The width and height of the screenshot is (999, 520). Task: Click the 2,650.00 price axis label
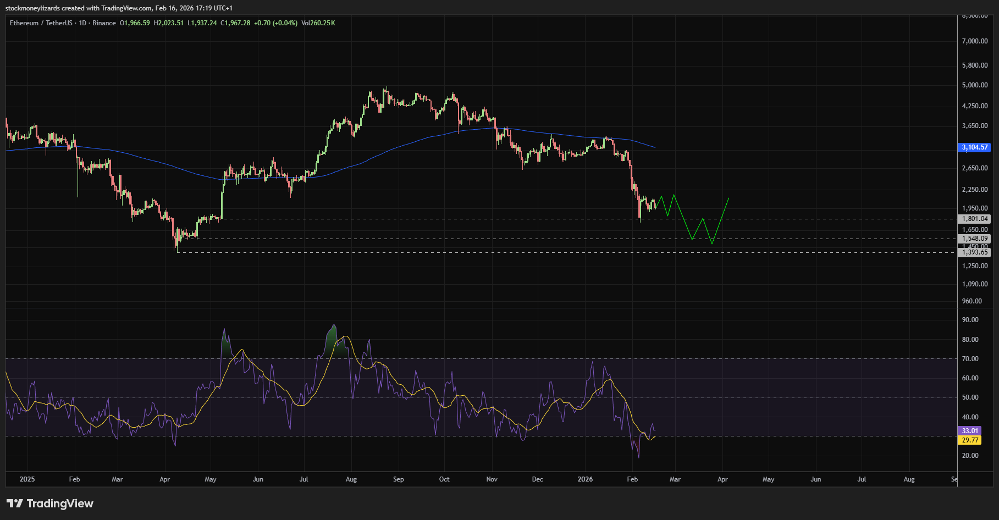coord(975,168)
